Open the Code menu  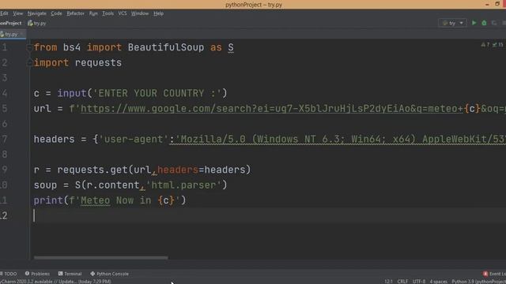click(x=56, y=13)
